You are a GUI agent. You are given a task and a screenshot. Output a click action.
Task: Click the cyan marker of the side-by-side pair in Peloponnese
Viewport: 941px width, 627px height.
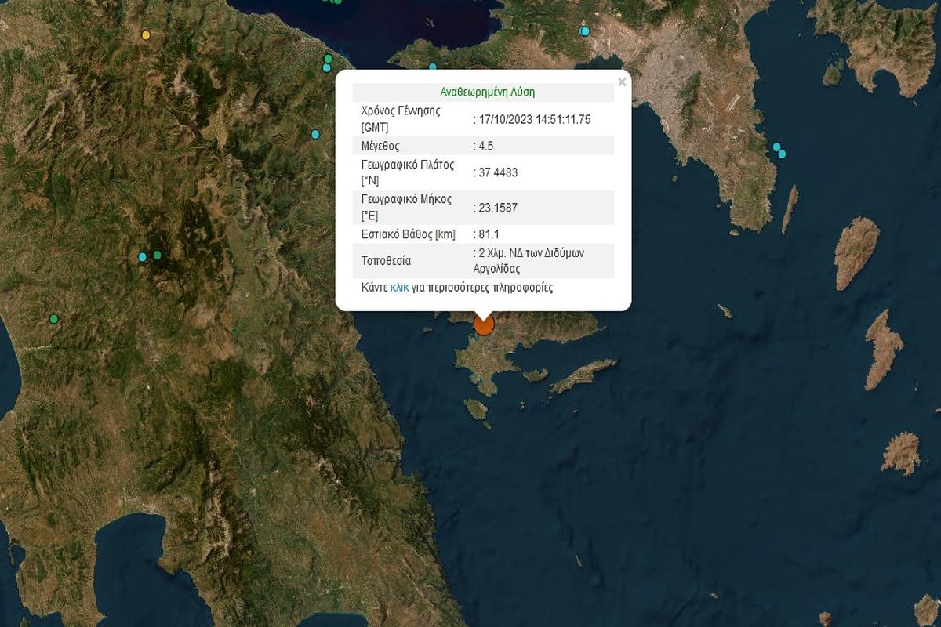click(x=143, y=257)
